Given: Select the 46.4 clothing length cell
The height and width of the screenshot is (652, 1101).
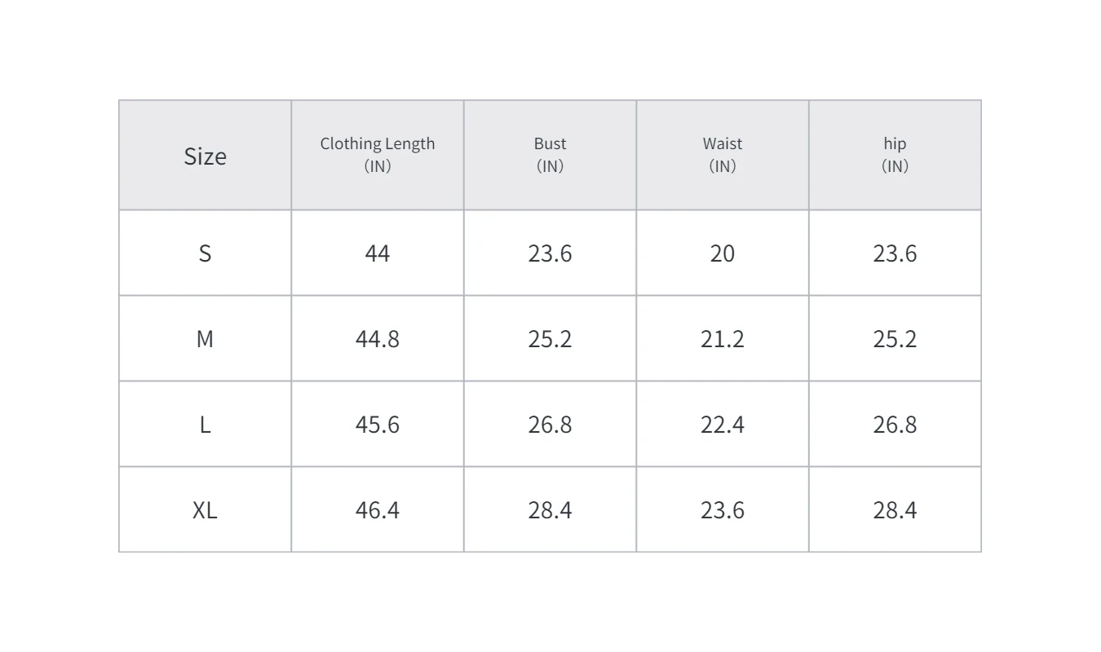Looking at the screenshot, I should pos(377,510).
